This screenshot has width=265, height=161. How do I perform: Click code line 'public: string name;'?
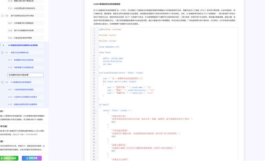113,58
